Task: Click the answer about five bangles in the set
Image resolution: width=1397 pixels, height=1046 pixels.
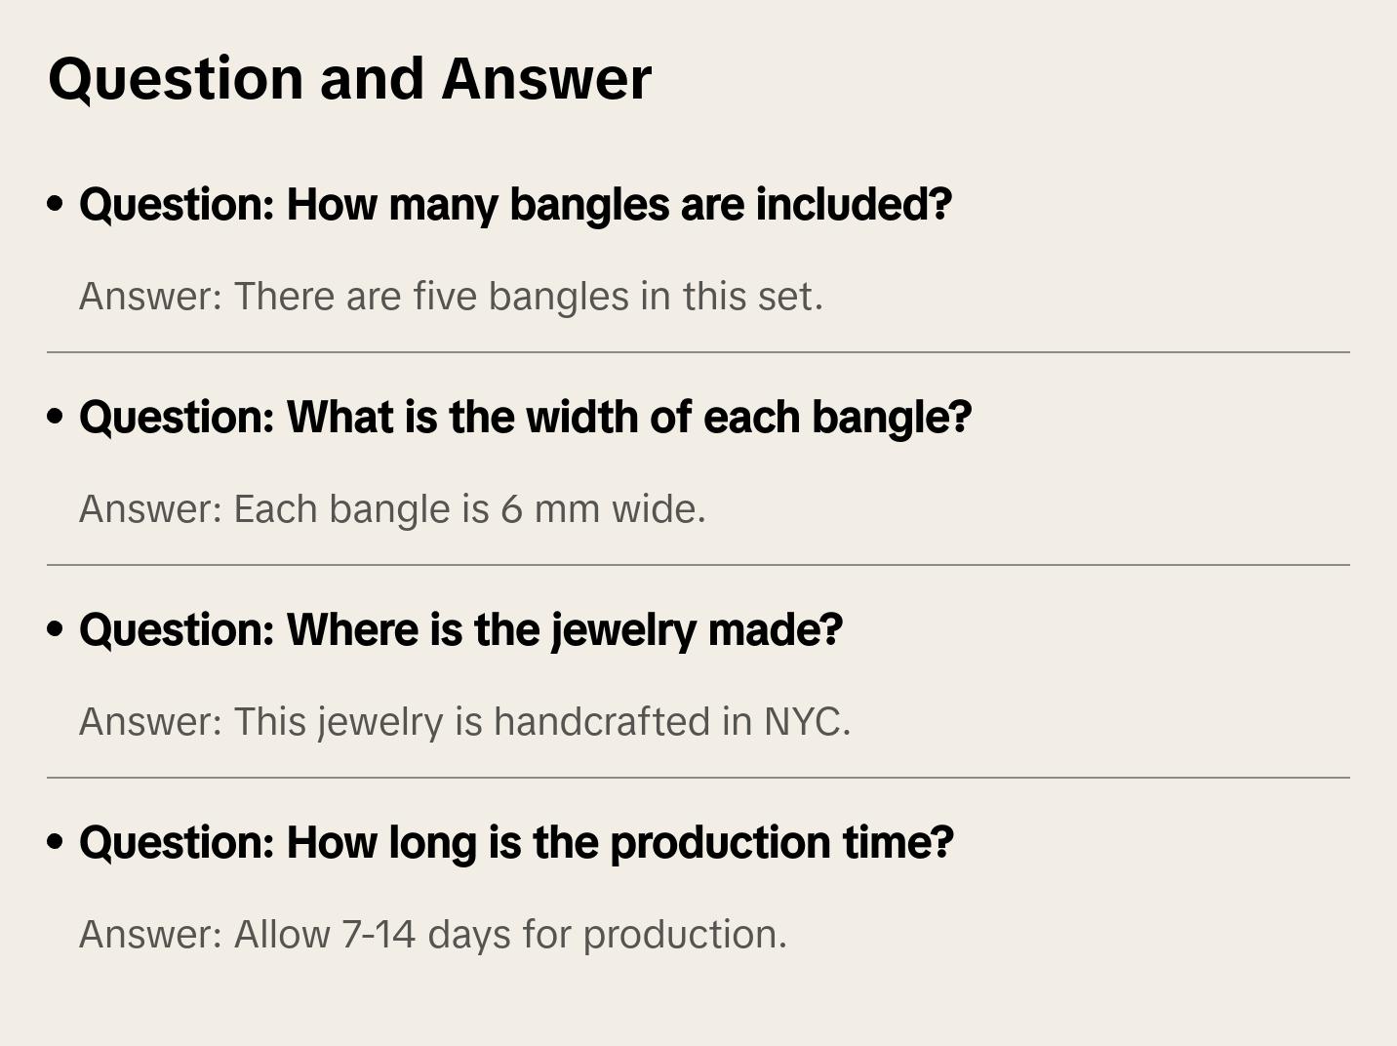Action: point(451,297)
